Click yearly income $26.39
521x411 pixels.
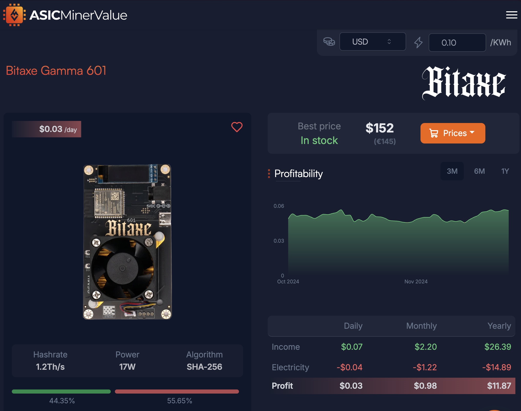[498, 347]
